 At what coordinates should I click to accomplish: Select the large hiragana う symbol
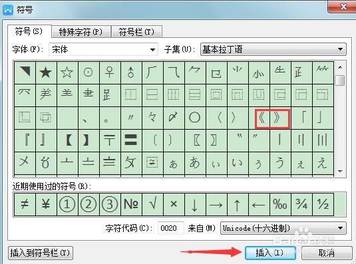pyautogui.click(x=280, y=164)
